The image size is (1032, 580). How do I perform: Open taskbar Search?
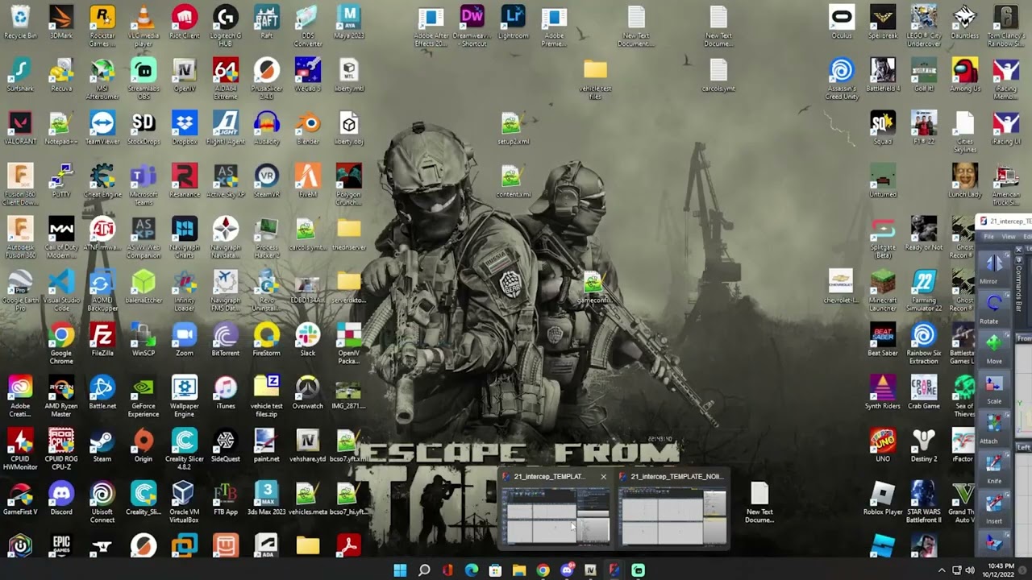coord(424,570)
